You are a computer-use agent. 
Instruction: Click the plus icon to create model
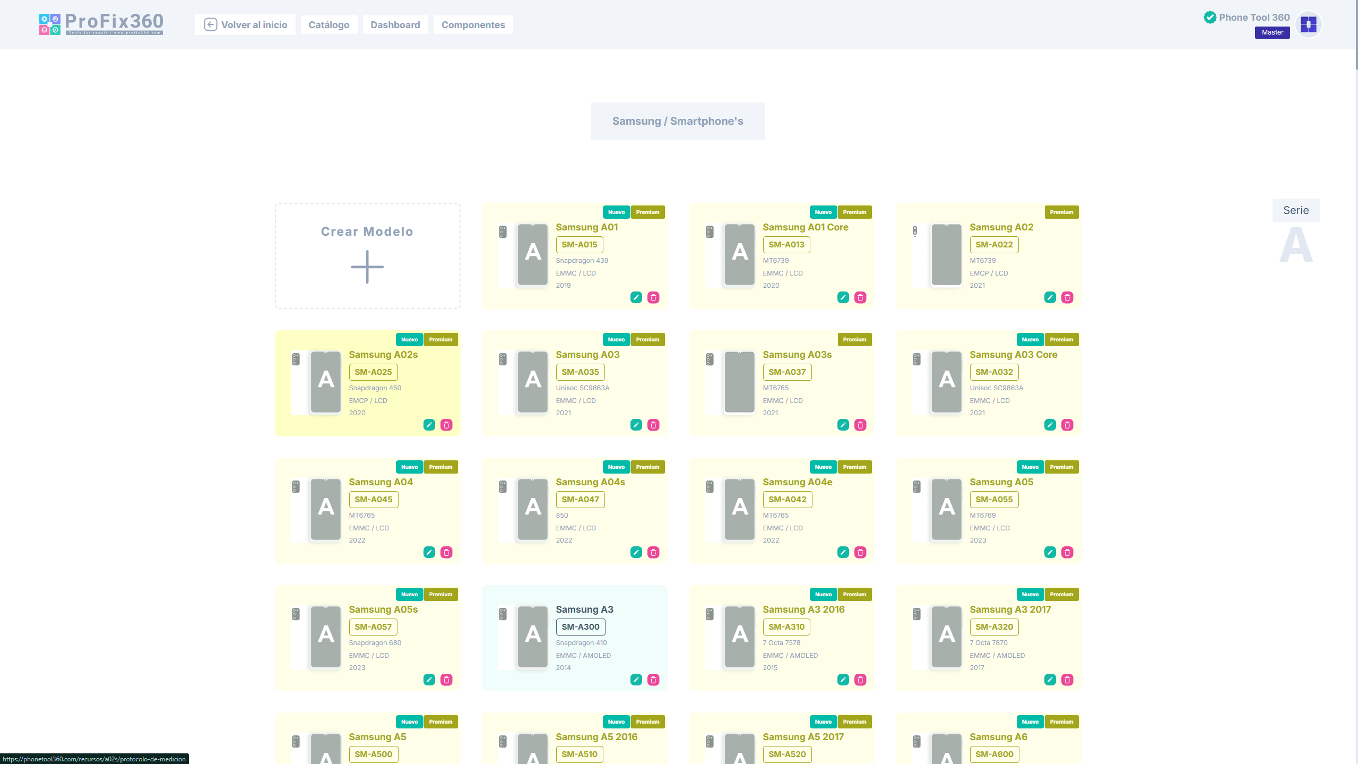click(x=367, y=267)
